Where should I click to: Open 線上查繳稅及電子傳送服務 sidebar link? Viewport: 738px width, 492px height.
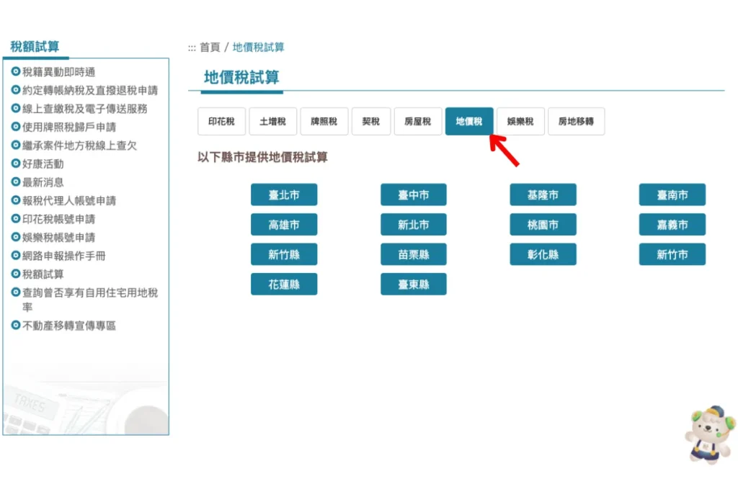85,109
